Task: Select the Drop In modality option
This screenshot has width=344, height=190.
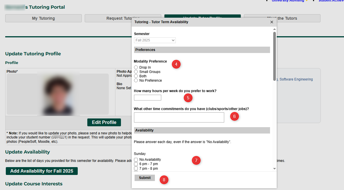Action: point(136,67)
